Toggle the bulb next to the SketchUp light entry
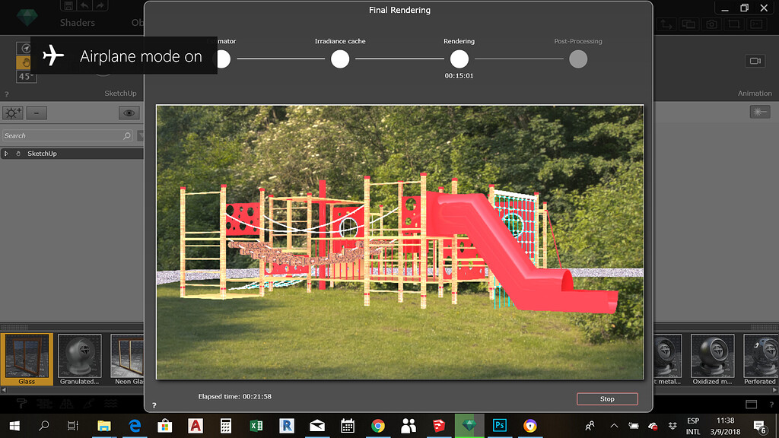Image resolution: width=779 pixels, height=438 pixels. (18, 153)
